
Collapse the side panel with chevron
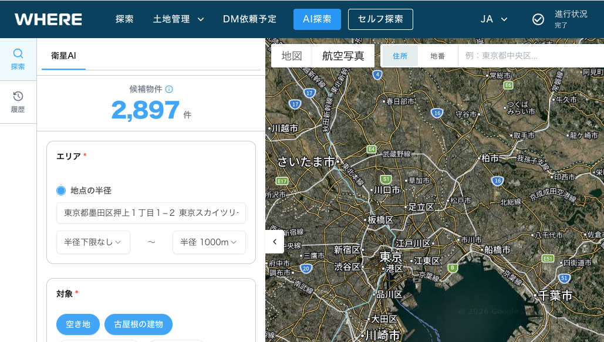pyautogui.click(x=275, y=242)
